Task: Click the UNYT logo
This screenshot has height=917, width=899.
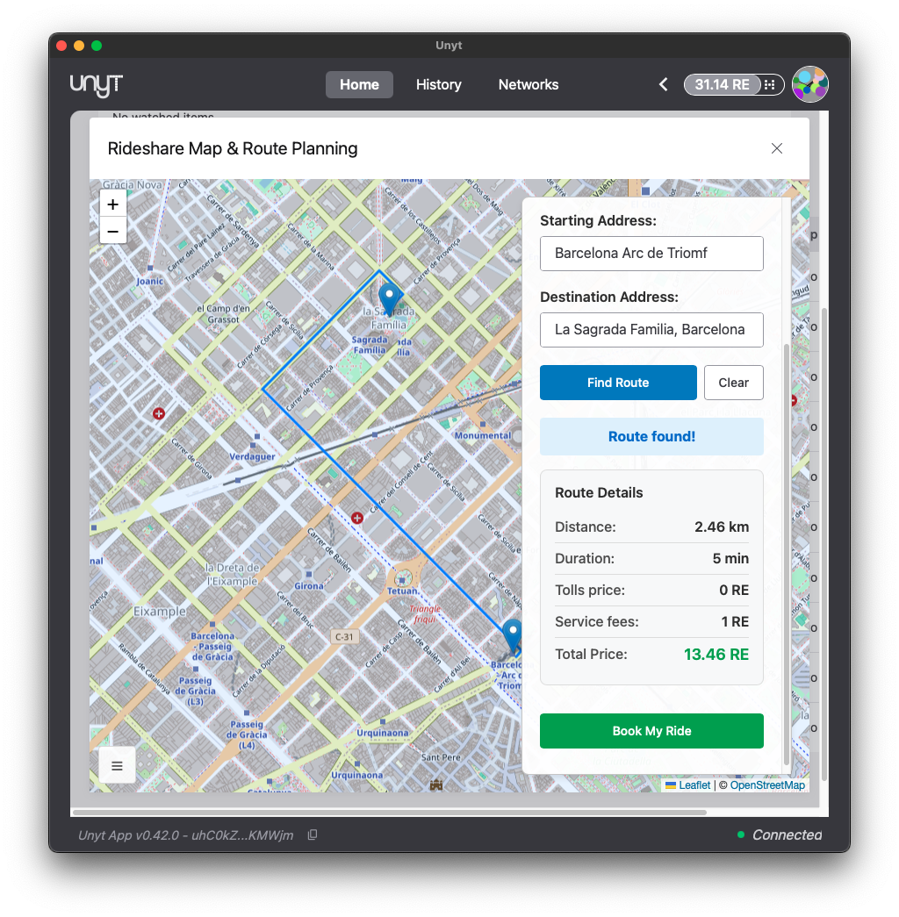Action: 96,84
